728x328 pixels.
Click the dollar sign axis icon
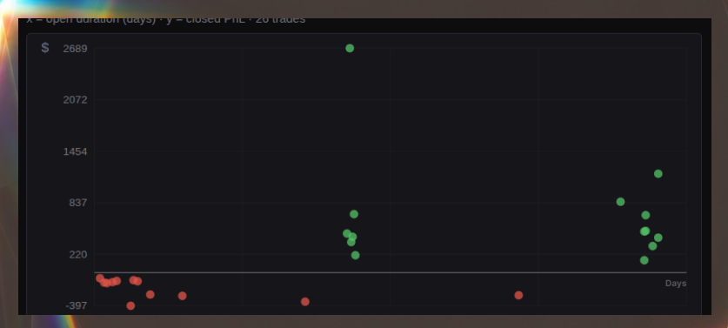tap(45, 47)
